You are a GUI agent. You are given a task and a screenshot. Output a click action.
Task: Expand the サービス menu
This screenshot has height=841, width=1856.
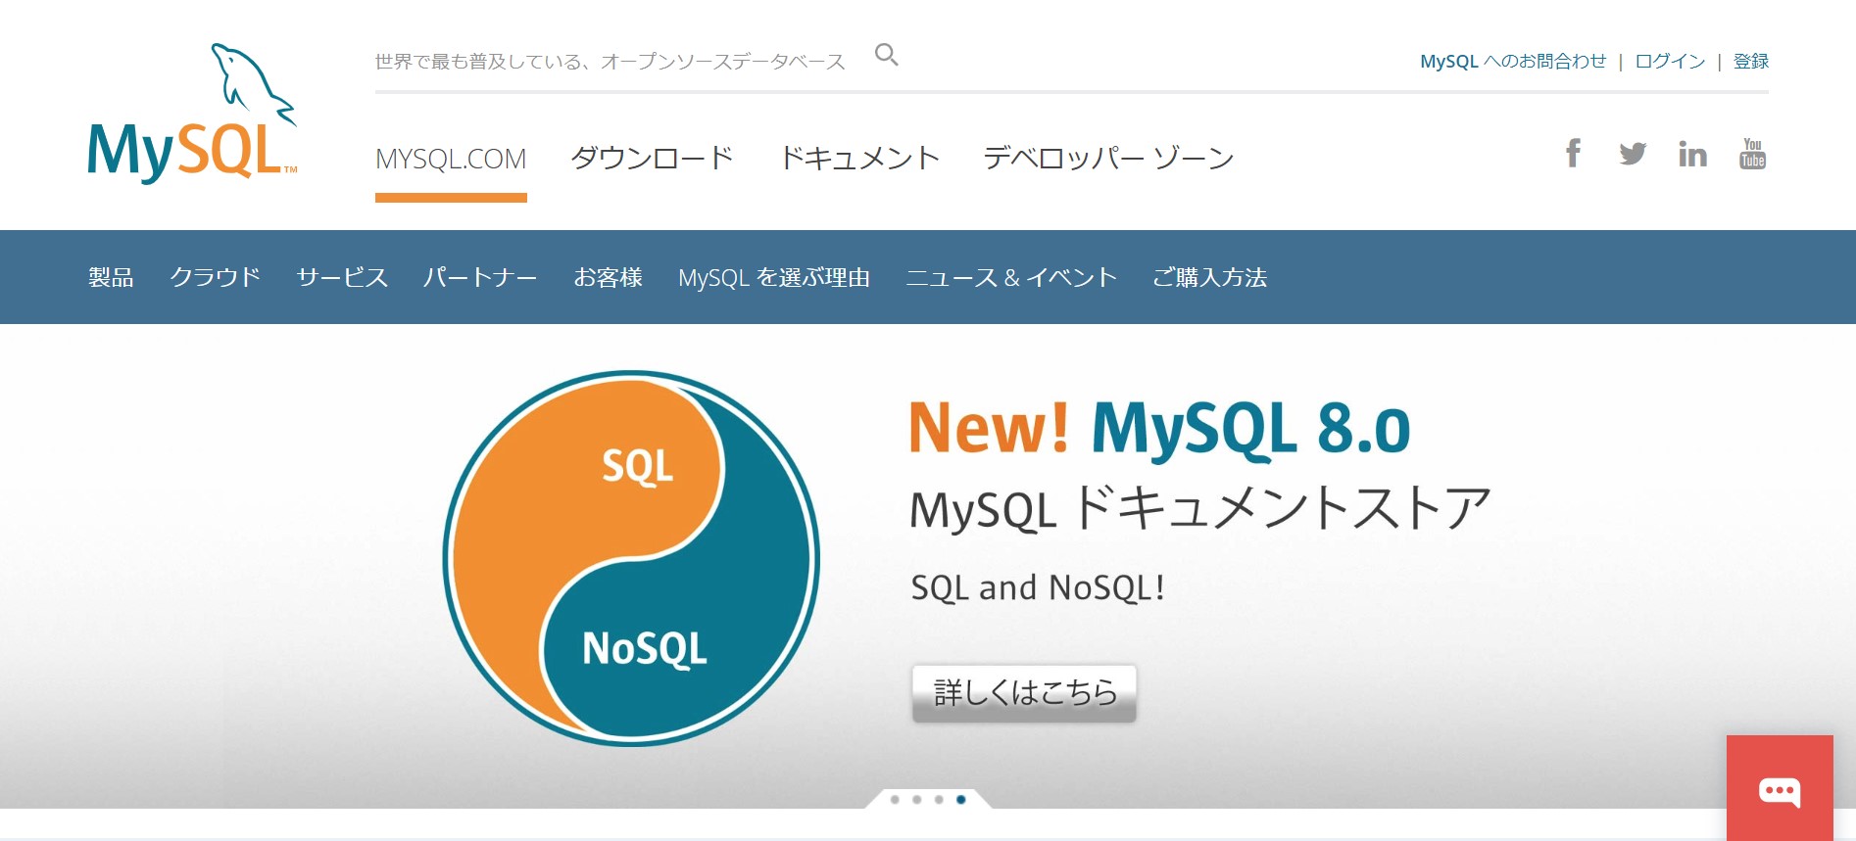pos(342,278)
